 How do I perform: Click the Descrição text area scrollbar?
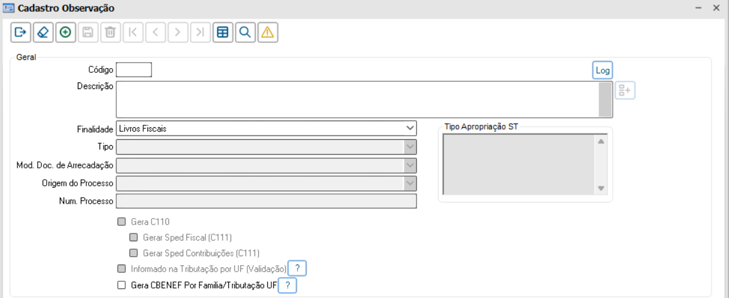click(x=605, y=100)
